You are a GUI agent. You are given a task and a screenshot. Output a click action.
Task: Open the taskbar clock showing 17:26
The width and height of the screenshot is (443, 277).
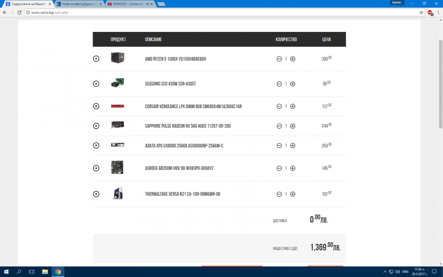click(x=419, y=272)
